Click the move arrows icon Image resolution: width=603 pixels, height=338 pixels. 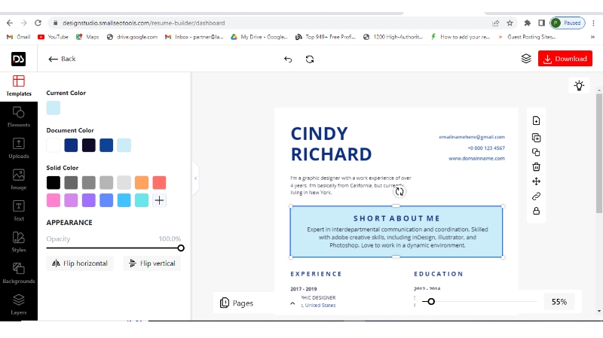pos(536,181)
